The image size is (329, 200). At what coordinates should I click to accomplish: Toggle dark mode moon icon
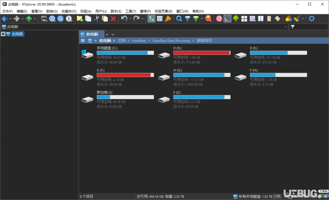click(227, 19)
